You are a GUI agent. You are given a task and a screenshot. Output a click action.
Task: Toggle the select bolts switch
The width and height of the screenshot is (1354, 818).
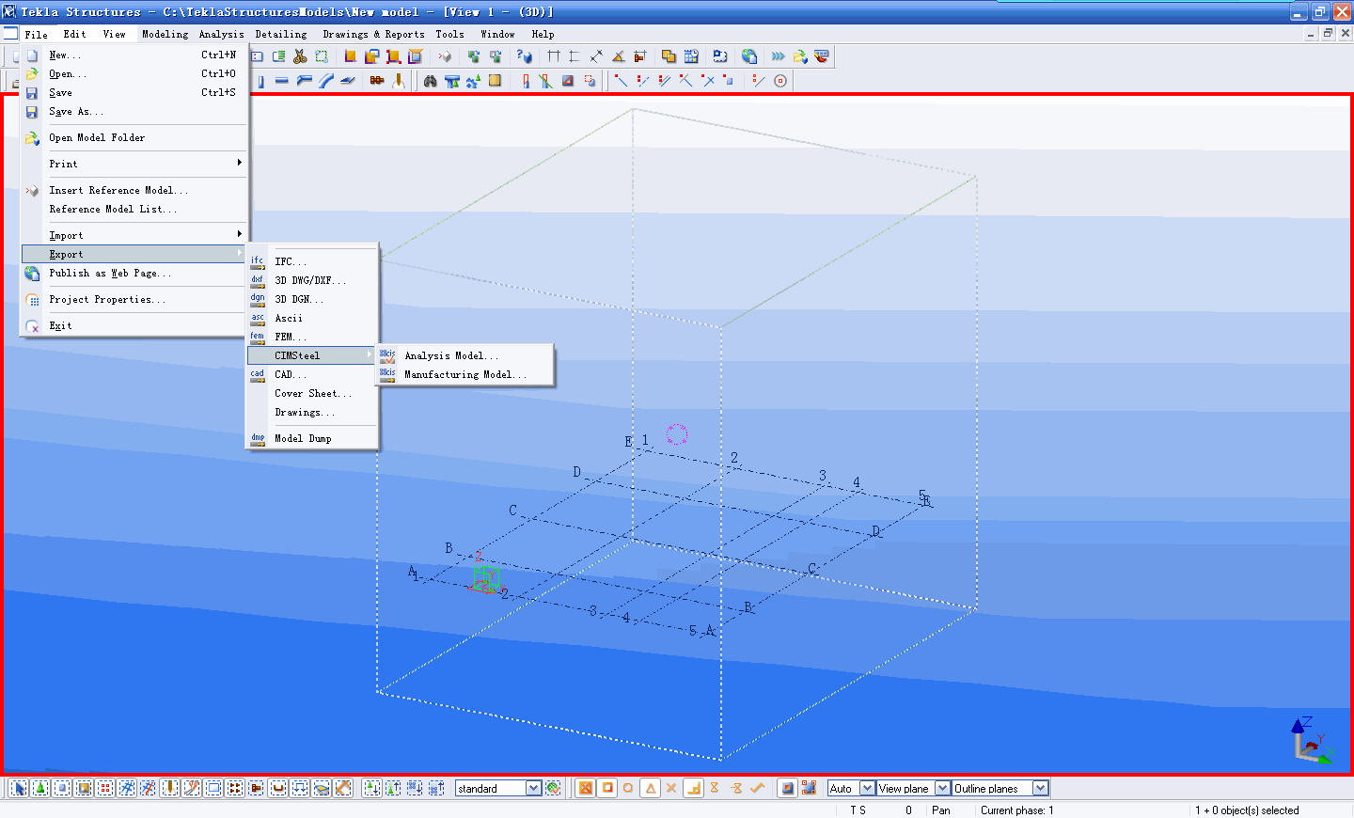point(234,788)
